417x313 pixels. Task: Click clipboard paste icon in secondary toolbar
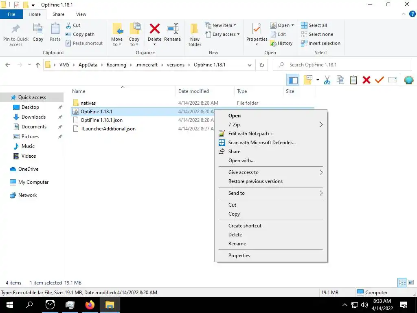click(x=353, y=80)
